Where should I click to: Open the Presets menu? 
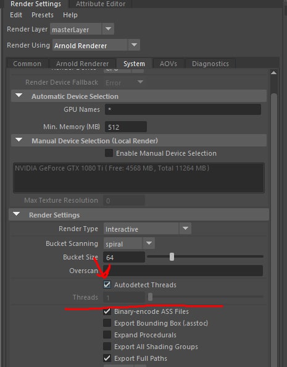(x=43, y=15)
